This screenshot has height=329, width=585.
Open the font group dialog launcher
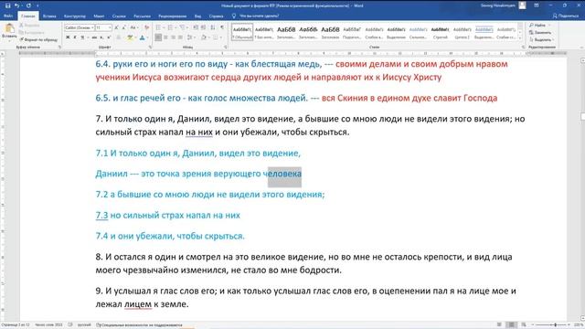(150, 48)
